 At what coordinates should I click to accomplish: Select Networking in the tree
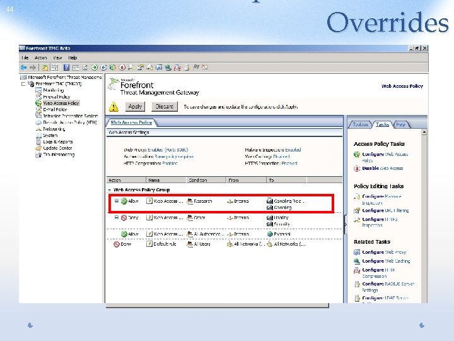pos(54,129)
